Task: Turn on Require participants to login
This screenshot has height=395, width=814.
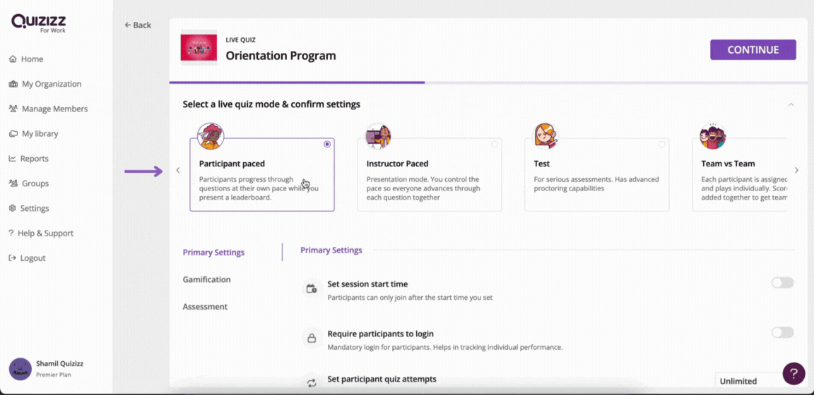Action: [x=782, y=332]
